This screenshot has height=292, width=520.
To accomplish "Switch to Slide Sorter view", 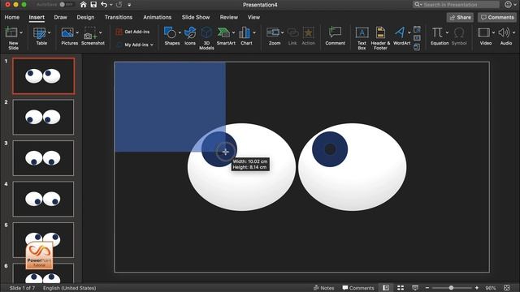I will pos(401,288).
